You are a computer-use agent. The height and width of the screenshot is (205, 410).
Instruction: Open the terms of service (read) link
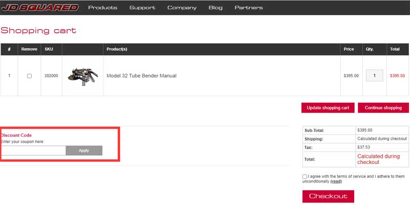point(336,181)
